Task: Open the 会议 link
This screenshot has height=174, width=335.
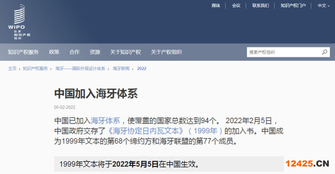Action: coord(236,6)
